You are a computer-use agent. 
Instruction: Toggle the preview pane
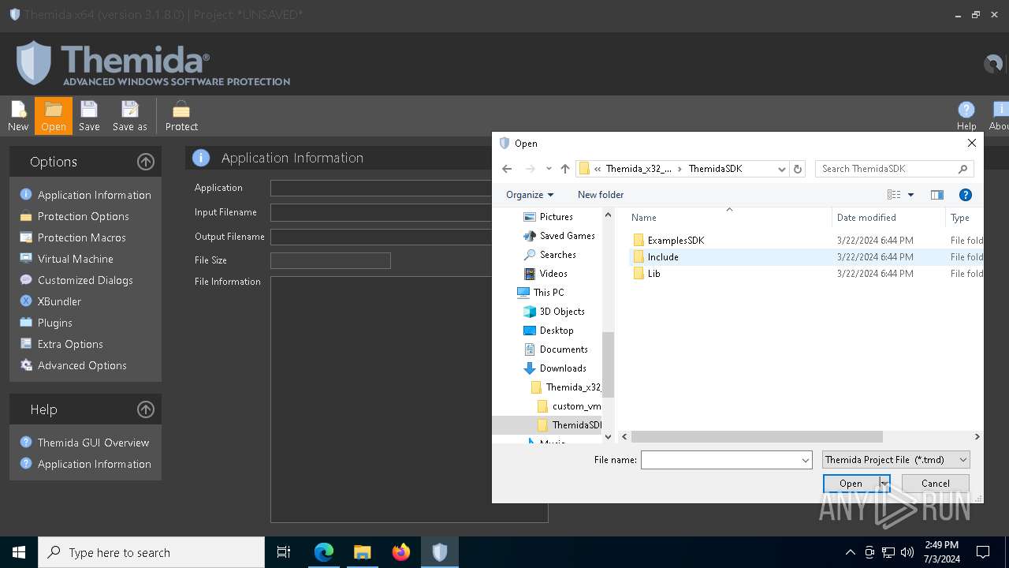pos(937,195)
